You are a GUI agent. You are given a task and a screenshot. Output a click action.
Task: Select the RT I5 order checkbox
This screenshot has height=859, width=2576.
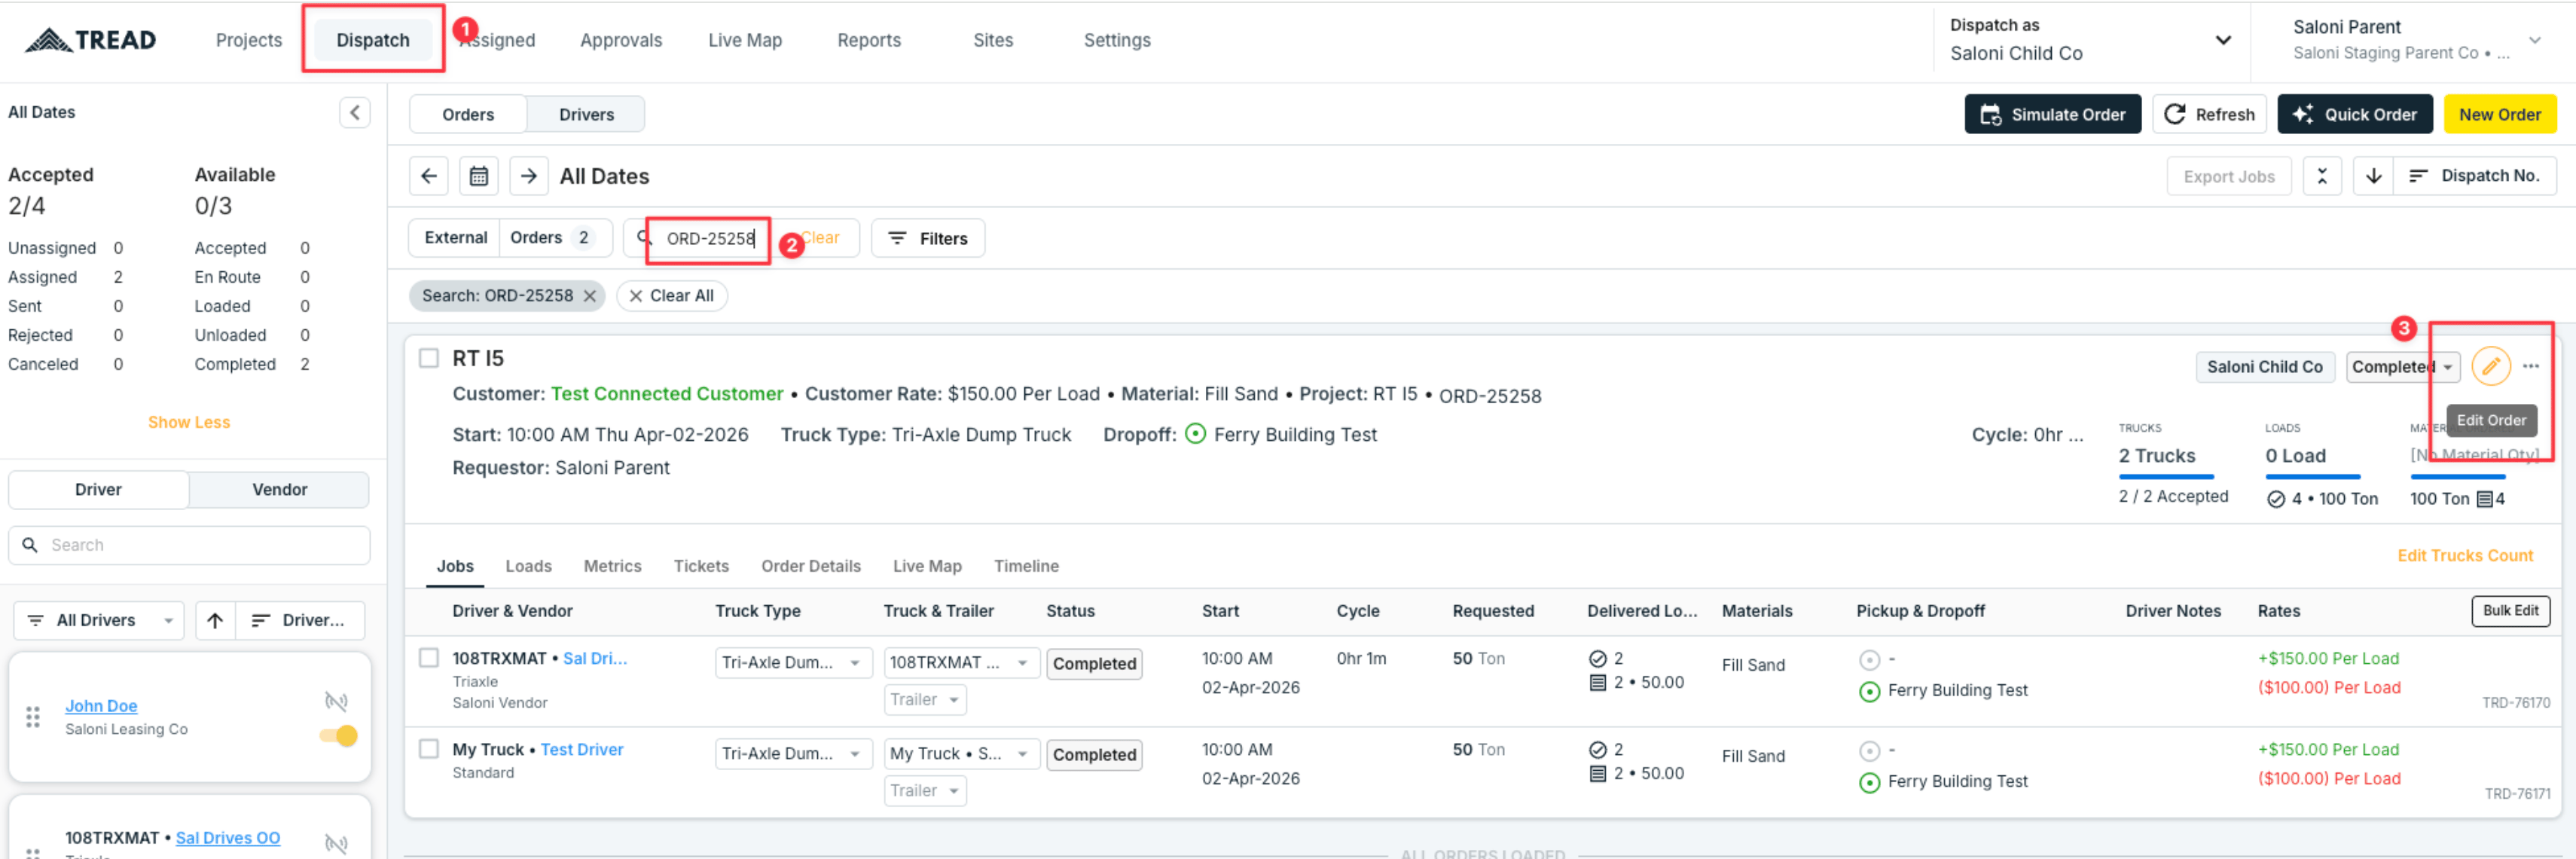point(429,358)
